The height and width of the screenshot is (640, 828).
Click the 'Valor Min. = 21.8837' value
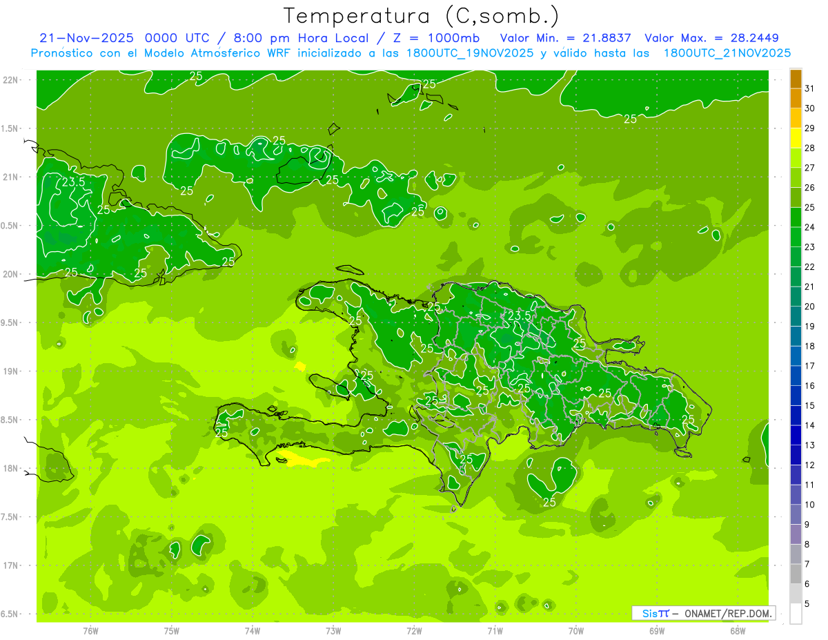pyautogui.click(x=566, y=38)
